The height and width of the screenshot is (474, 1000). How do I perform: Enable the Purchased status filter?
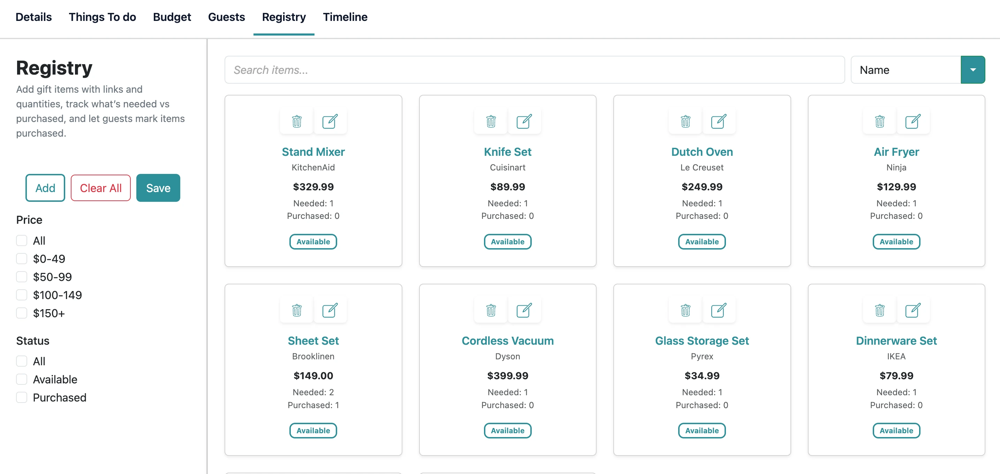[21, 397]
